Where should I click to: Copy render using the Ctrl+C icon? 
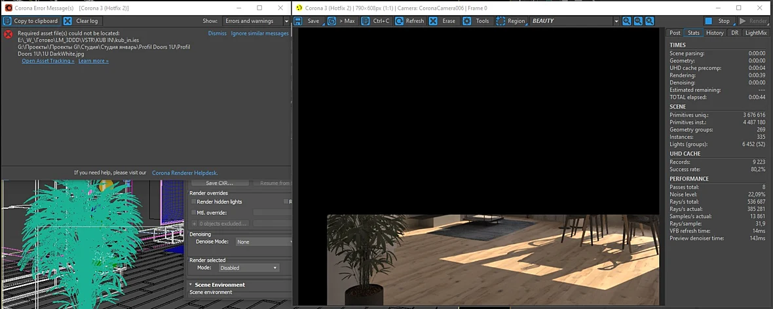(x=366, y=21)
